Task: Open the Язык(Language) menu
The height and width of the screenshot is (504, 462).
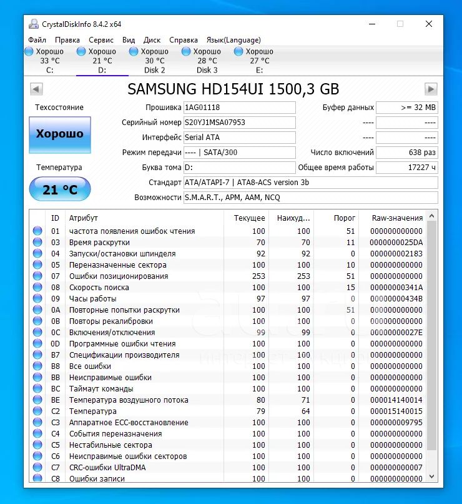Action: 233,40
